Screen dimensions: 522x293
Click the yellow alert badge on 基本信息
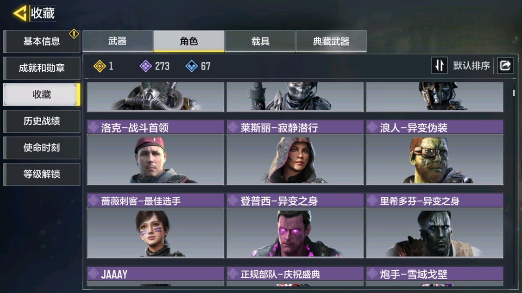(74, 34)
